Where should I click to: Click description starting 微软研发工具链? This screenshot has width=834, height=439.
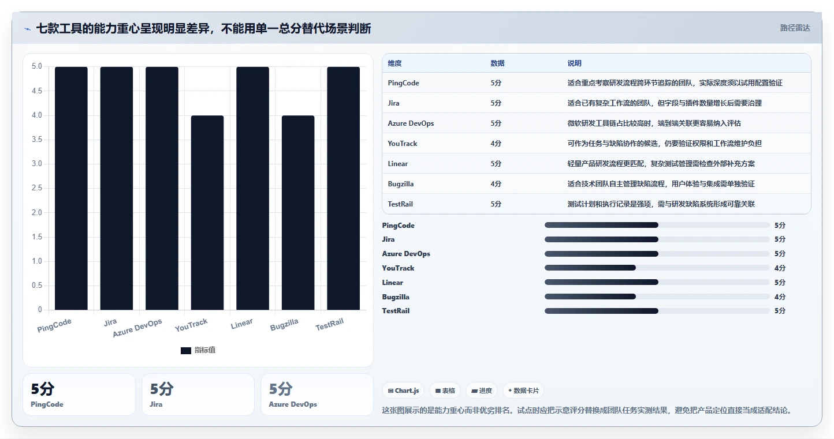pyautogui.click(x=654, y=123)
